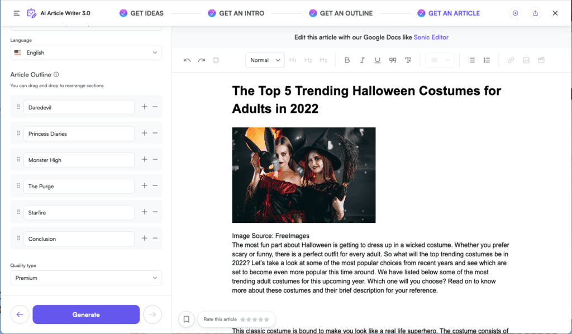Image resolution: width=572 pixels, height=334 pixels.
Task: Click the bookmark icon beside Rate this article
Action: coord(187,319)
